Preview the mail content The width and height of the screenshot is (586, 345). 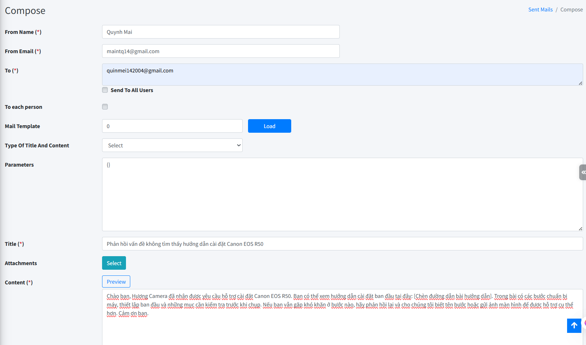tap(116, 281)
